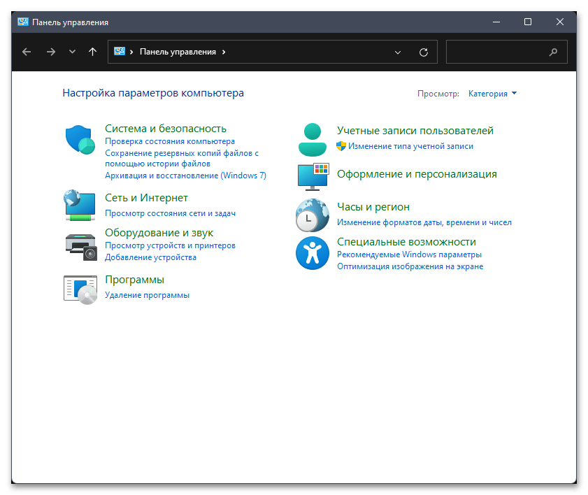
Task: Click the Control Panel search field
Action: (x=498, y=52)
